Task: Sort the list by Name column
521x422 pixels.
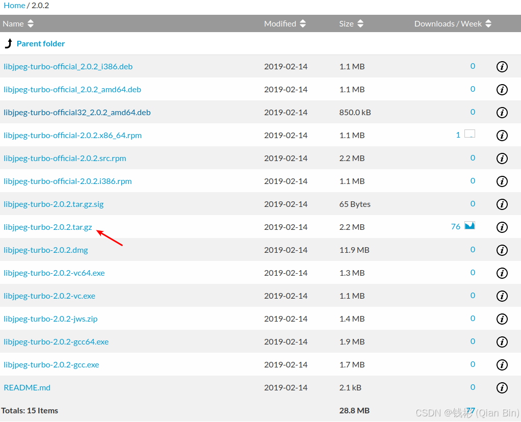Action: tap(18, 23)
